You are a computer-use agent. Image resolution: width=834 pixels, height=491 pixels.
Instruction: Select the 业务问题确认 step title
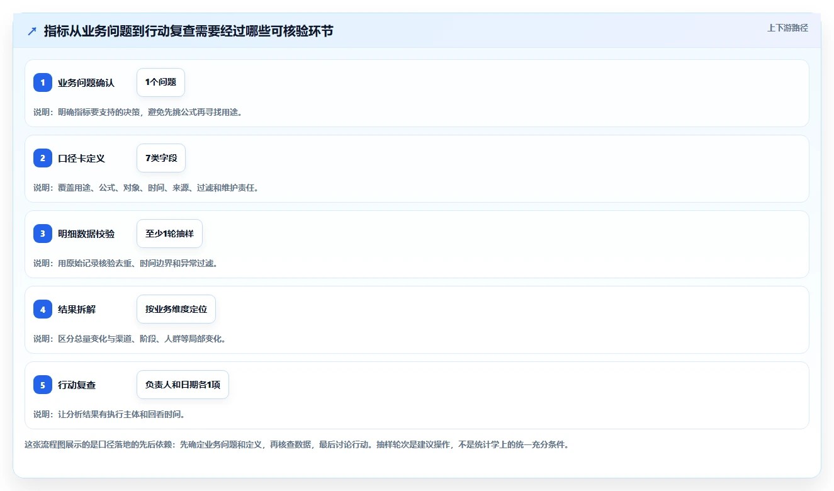click(86, 82)
